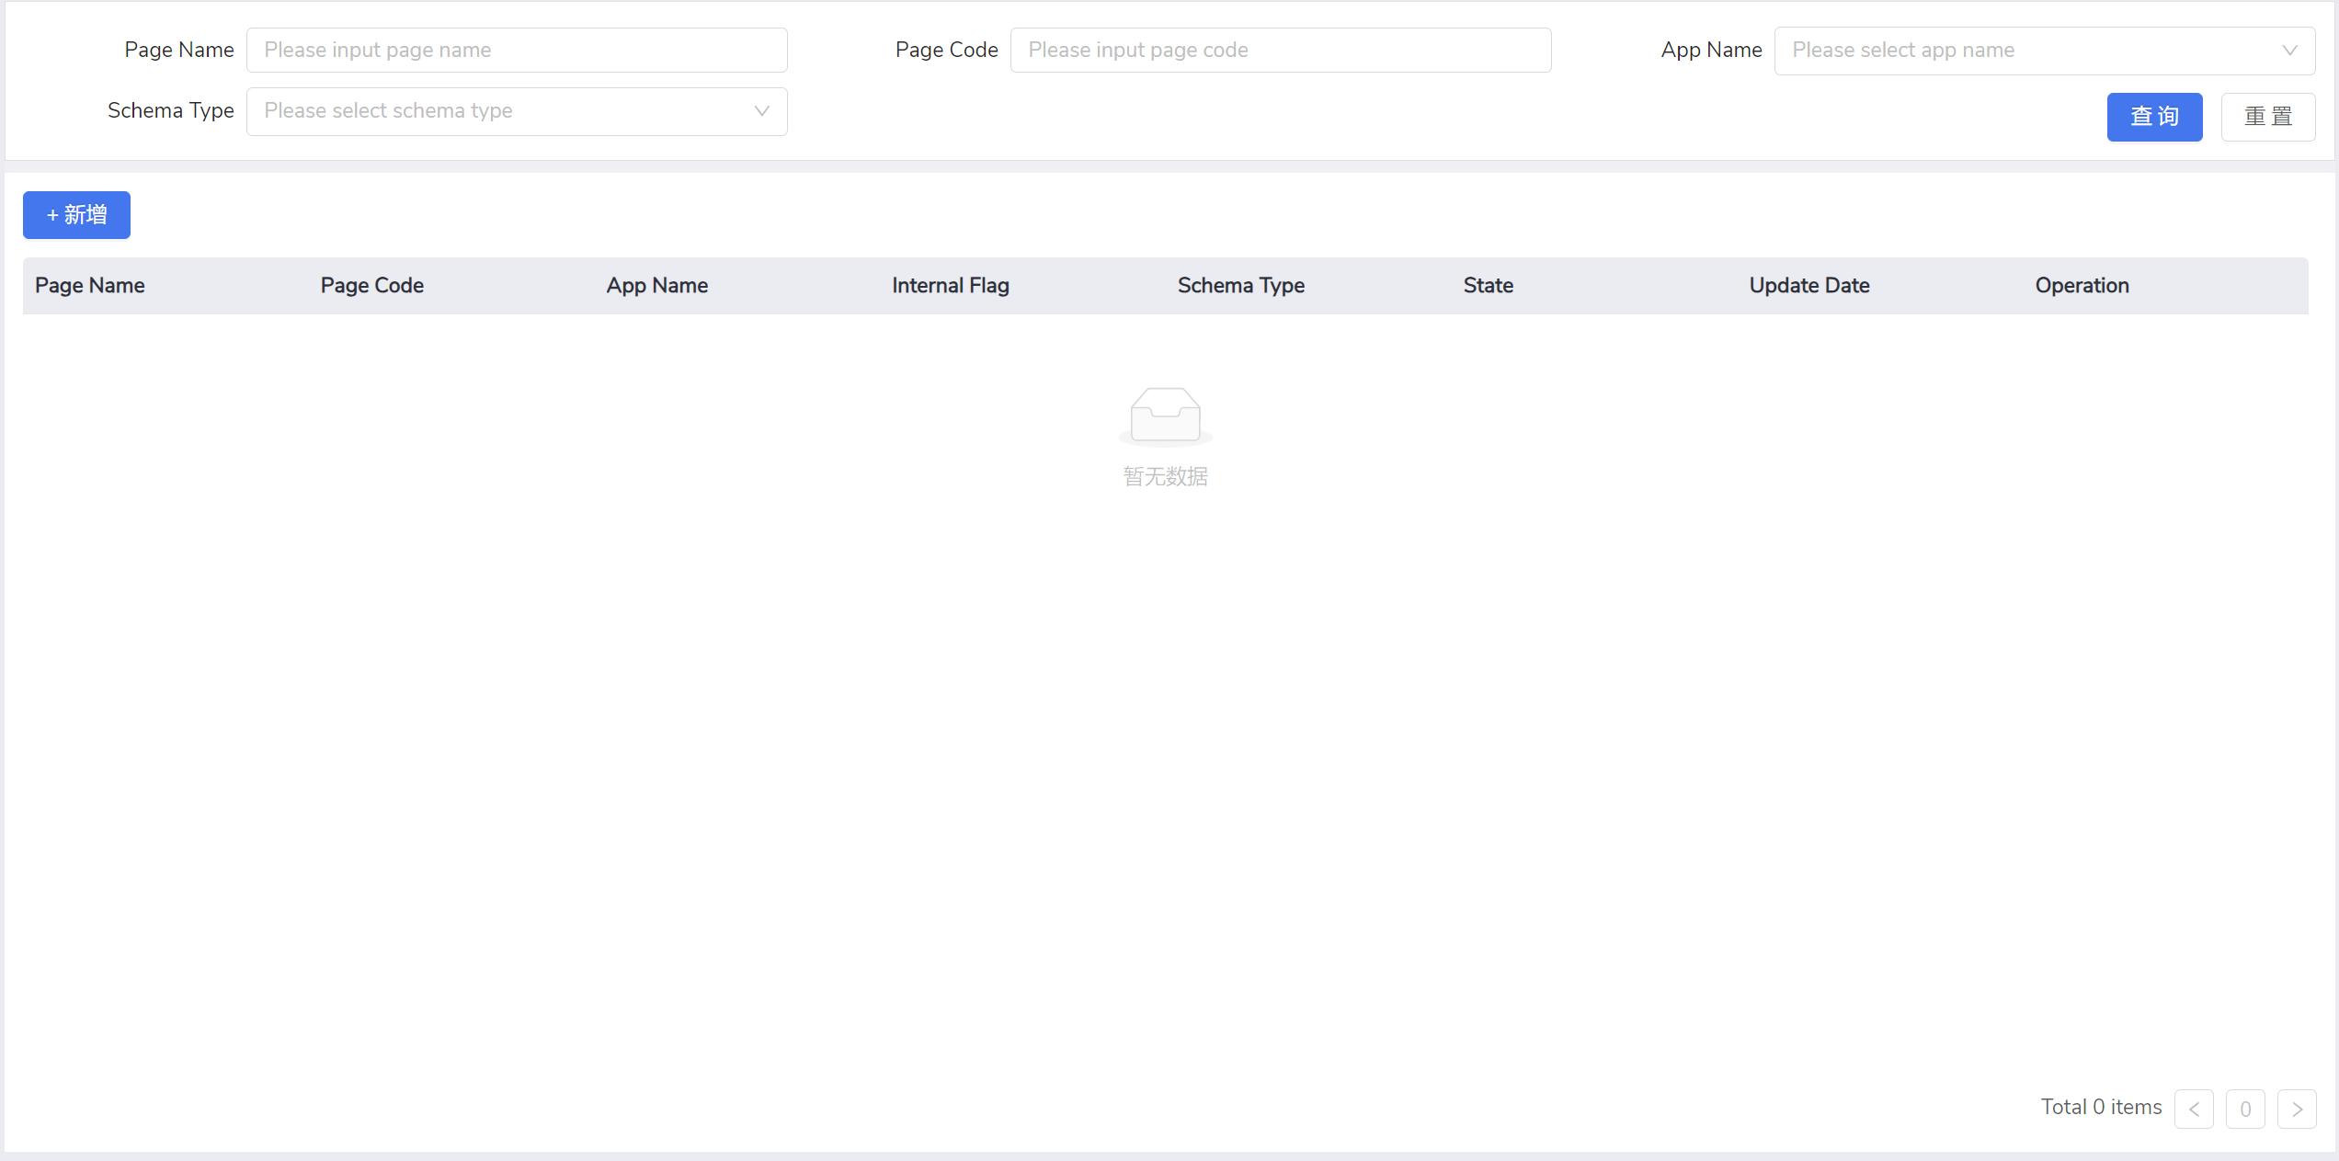Click the Internal Flag column toggle area
The width and height of the screenshot is (2339, 1161).
[x=951, y=285]
